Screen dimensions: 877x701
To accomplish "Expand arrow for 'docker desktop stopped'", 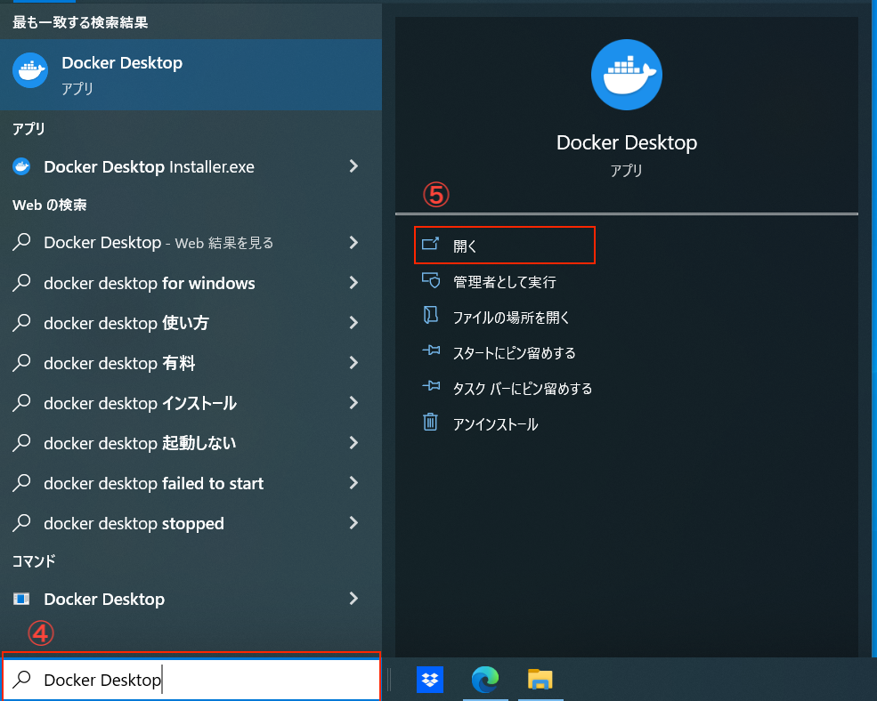I will (353, 523).
